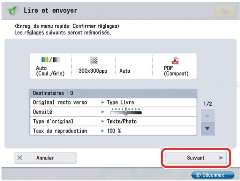This screenshot has width=240, height=181.
Task: Click the greyed-out page up arrow
Action: (207, 115)
